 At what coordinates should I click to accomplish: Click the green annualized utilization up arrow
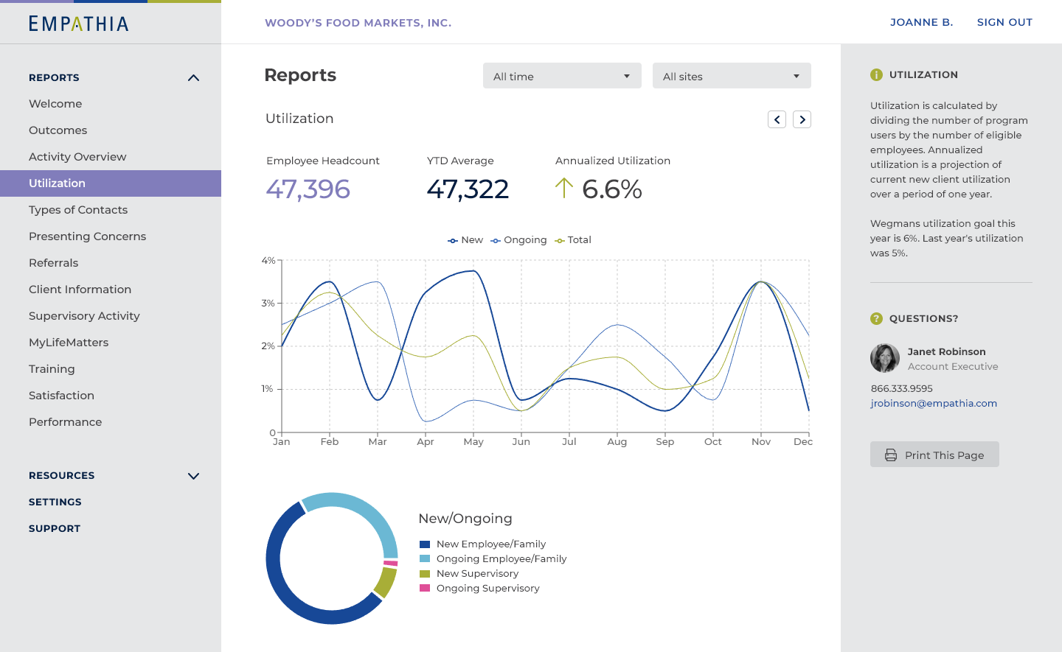point(563,189)
